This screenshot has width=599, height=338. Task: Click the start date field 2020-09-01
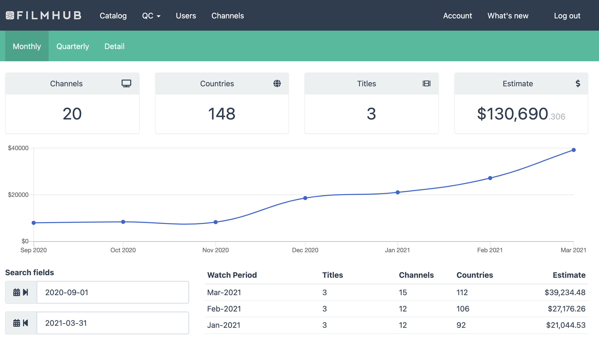pyautogui.click(x=113, y=292)
